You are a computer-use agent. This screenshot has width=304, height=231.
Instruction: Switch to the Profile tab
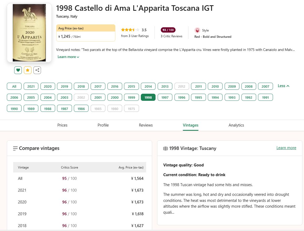(103, 125)
